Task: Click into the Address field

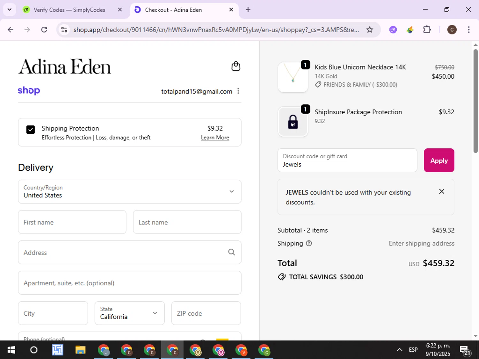Action: pyautogui.click(x=130, y=252)
